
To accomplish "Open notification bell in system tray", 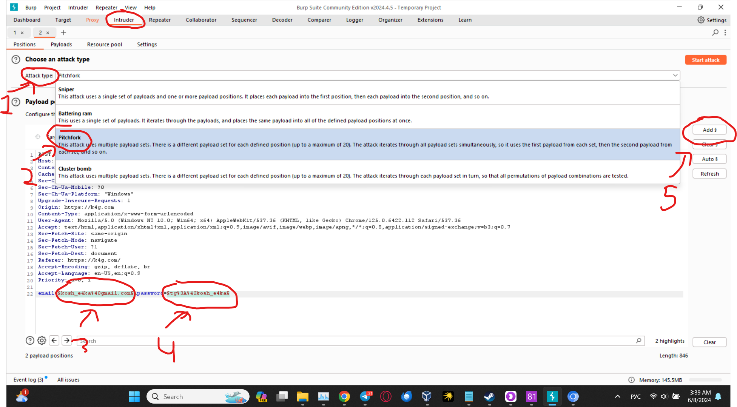I will 718,396.
